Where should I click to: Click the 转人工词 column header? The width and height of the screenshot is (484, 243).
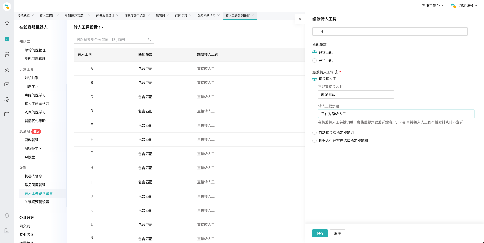pyautogui.click(x=85, y=54)
